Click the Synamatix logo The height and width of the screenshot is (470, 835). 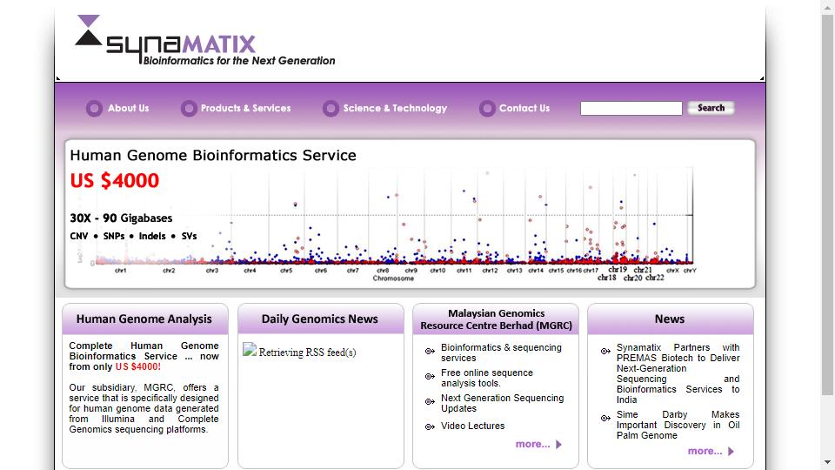205,40
